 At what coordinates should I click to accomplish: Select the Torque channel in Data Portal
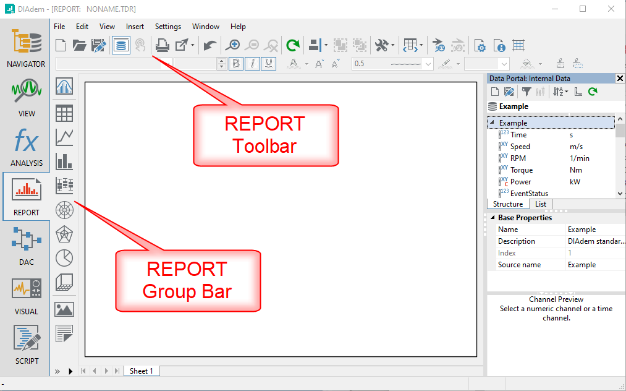[x=521, y=170]
